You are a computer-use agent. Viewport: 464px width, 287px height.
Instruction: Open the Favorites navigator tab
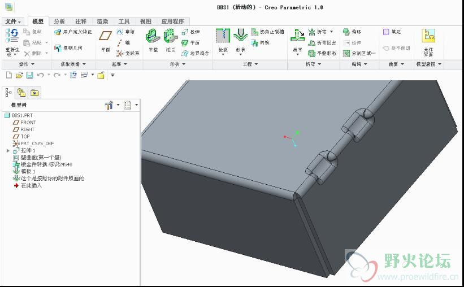[x=34, y=93]
